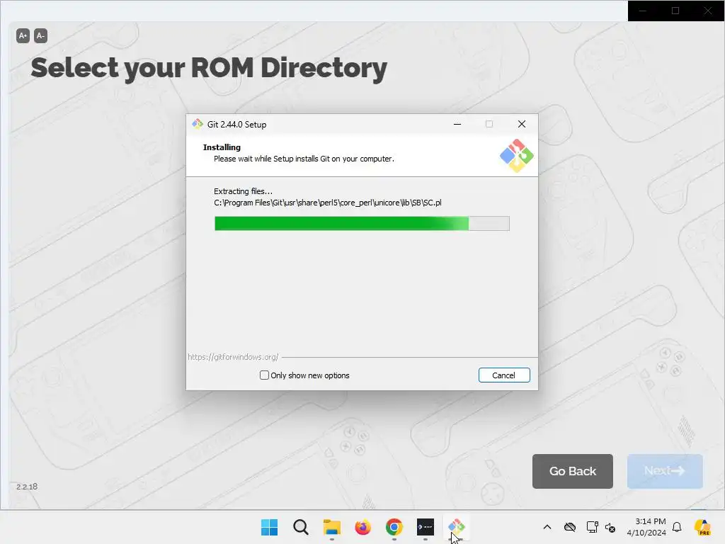This screenshot has height=544, width=725.
Task: Click the Git logo in installer header
Action: [516, 155]
